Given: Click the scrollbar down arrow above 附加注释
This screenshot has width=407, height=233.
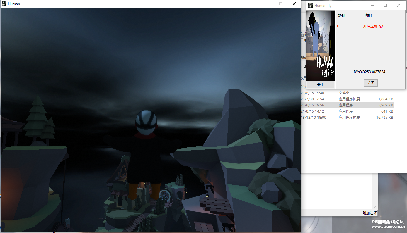Looking at the screenshot, I should point(374,207).
